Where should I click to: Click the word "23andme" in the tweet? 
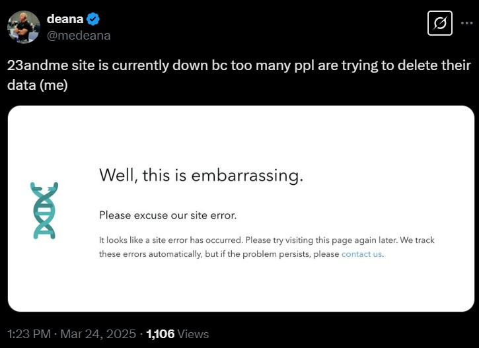click(38, 65)
